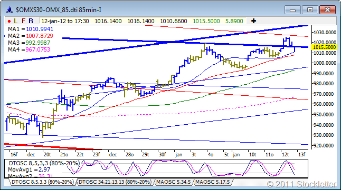
Task: Click the DTOSC 8,5,3,3 panel title
Action: coord(44,163)
